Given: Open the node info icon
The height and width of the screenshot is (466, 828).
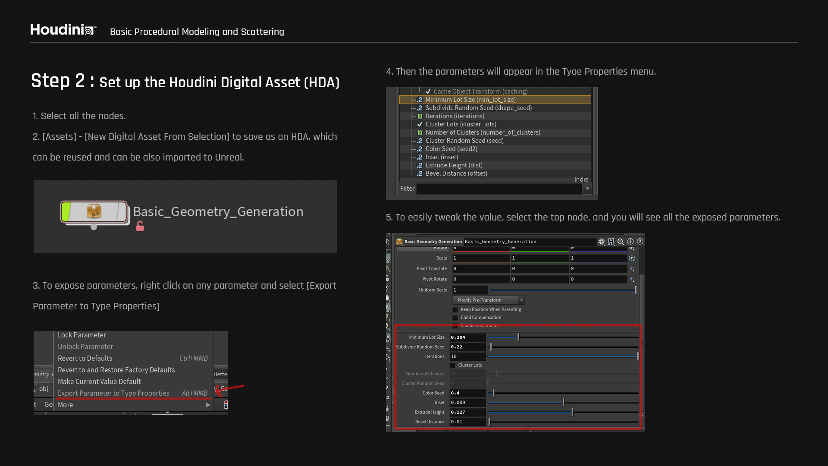Looking at the screenshot, I should 630,242.
